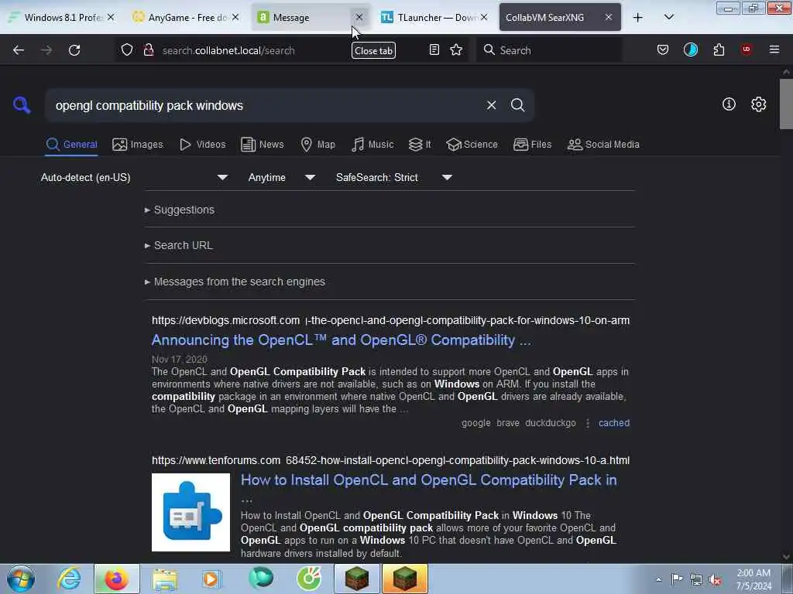Open the SearXNG info icon
The image size is (793, 594).
pos(729,104)
